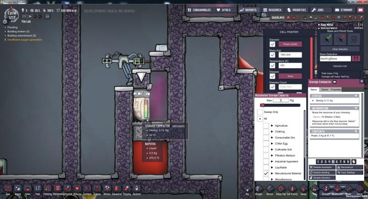Open the Rocketry build category
The image size is (368, 199).
pos(137,189)
